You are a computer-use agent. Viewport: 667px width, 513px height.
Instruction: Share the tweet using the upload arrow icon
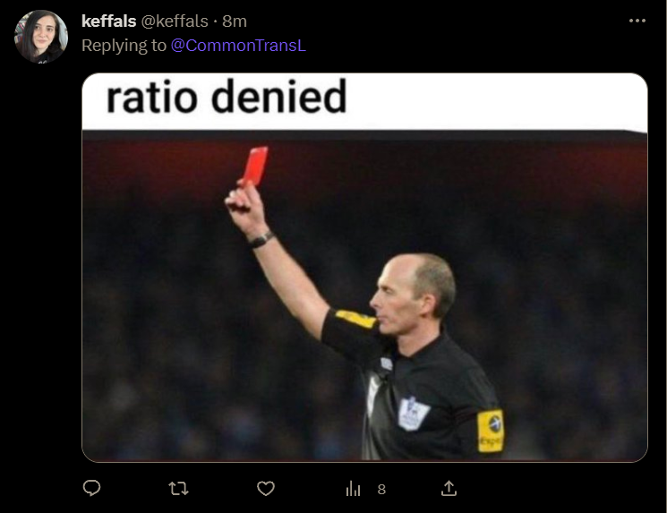[449, 488]
